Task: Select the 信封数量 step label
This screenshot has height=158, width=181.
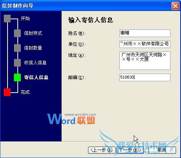Action: point(33,48)
